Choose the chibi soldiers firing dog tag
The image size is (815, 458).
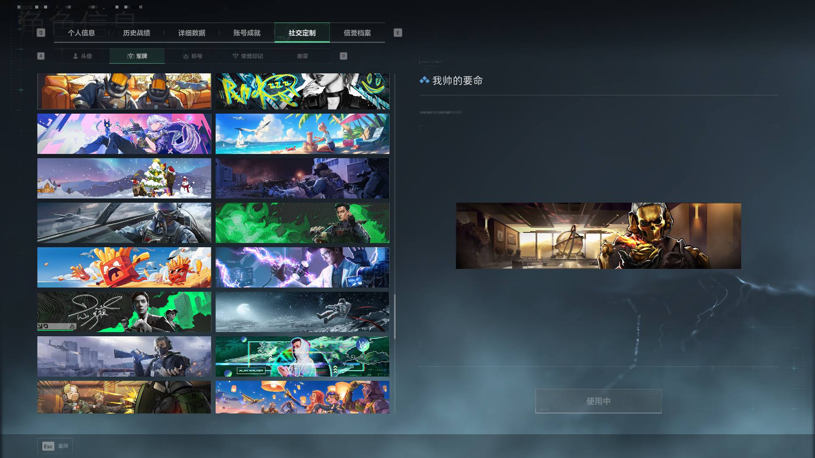tap(124, 397)
